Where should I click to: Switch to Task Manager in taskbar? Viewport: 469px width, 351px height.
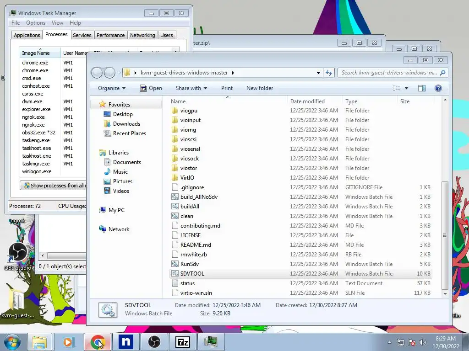pos(211,342)
